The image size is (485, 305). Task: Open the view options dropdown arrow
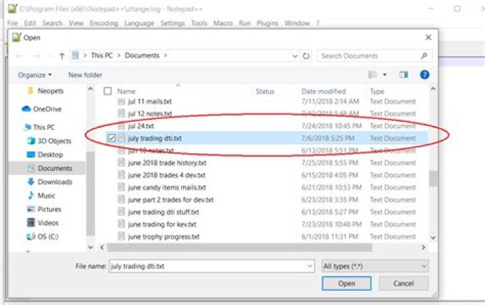tap(385, 75)
